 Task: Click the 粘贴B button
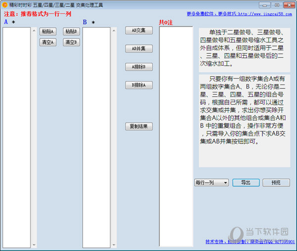[71, 32]
